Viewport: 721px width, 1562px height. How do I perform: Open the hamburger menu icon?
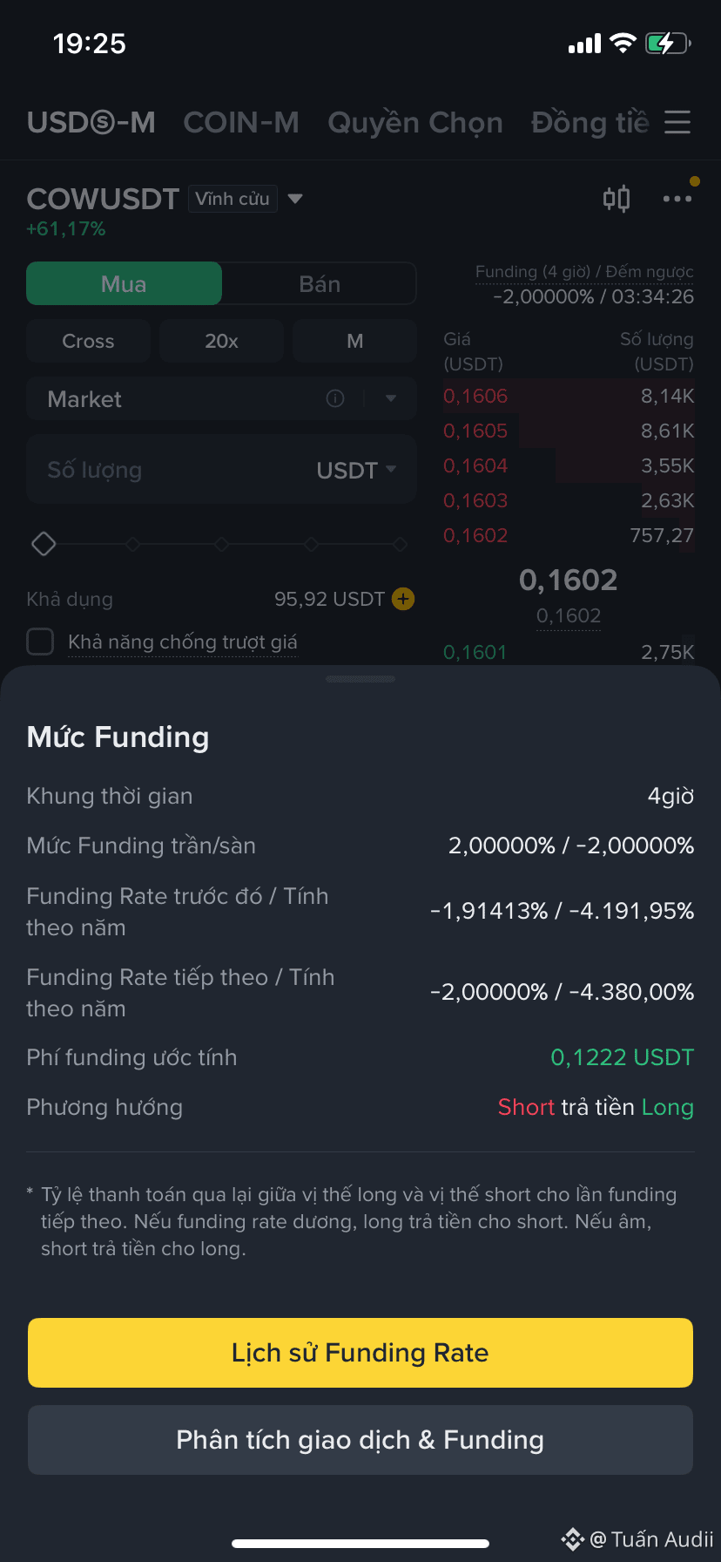tap(677, 122)
